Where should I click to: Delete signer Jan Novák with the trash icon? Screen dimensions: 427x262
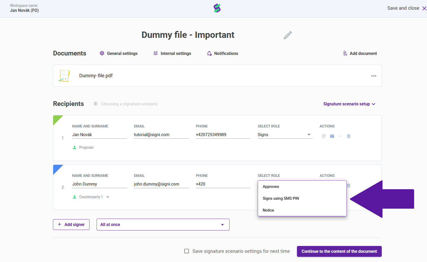pos(349,136)
